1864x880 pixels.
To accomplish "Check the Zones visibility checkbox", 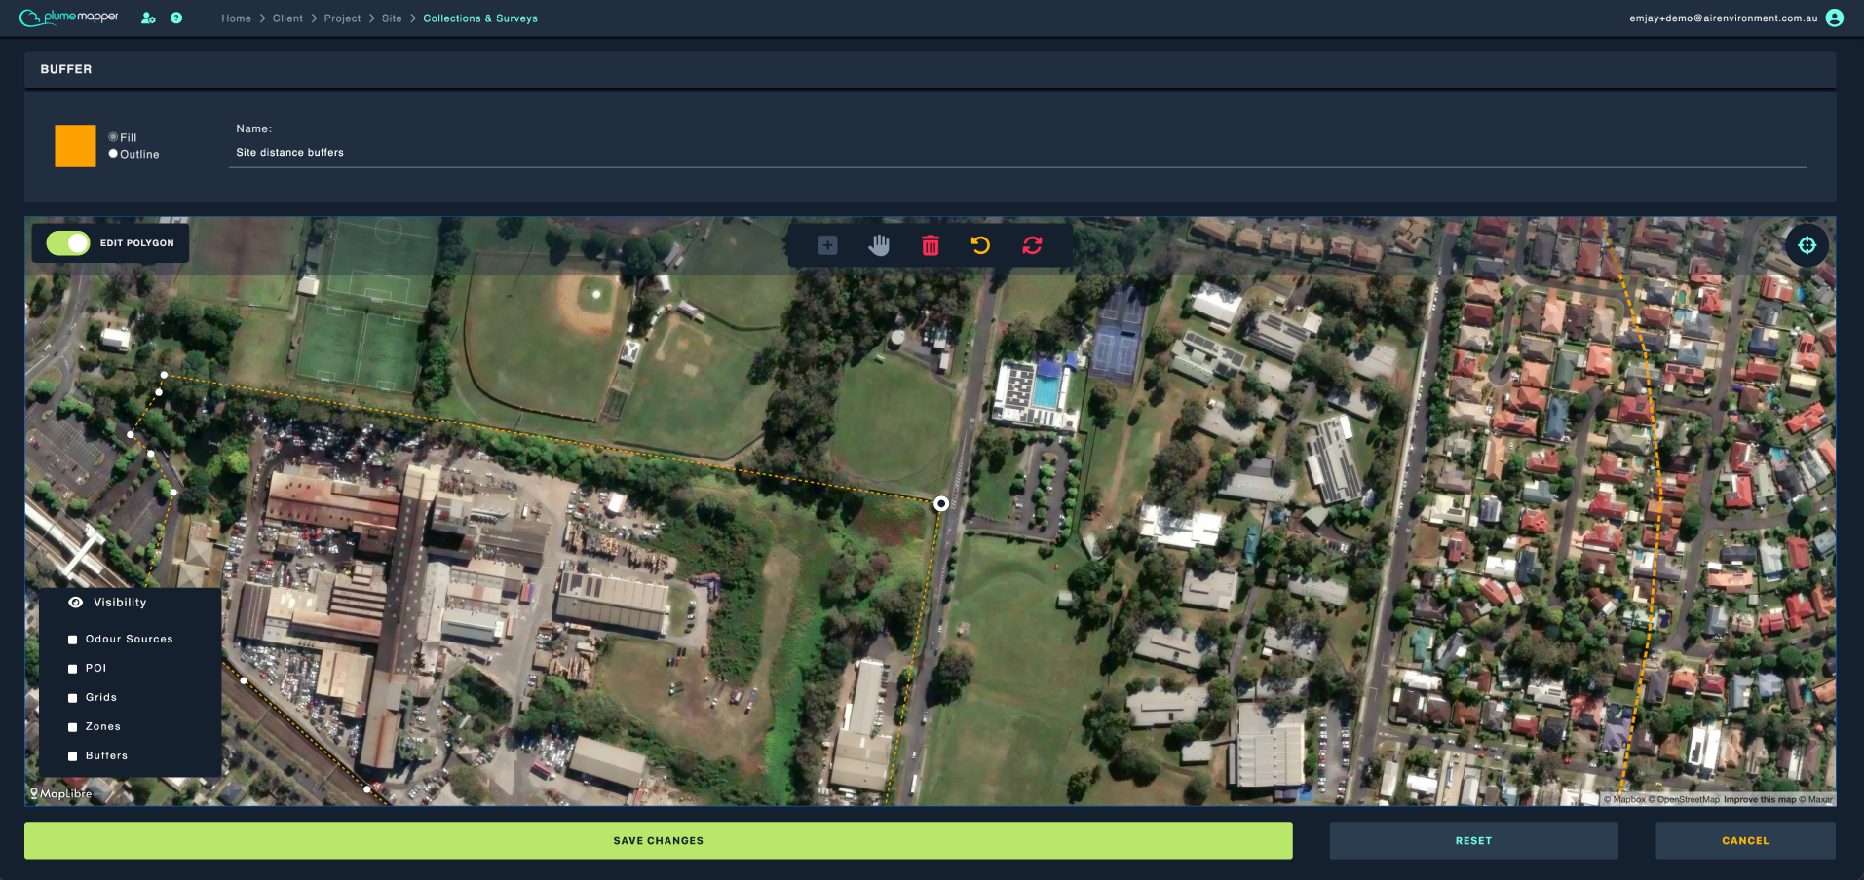I will tap(72, 727).
